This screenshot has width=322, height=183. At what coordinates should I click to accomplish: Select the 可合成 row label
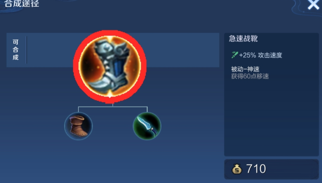[16, 50]
